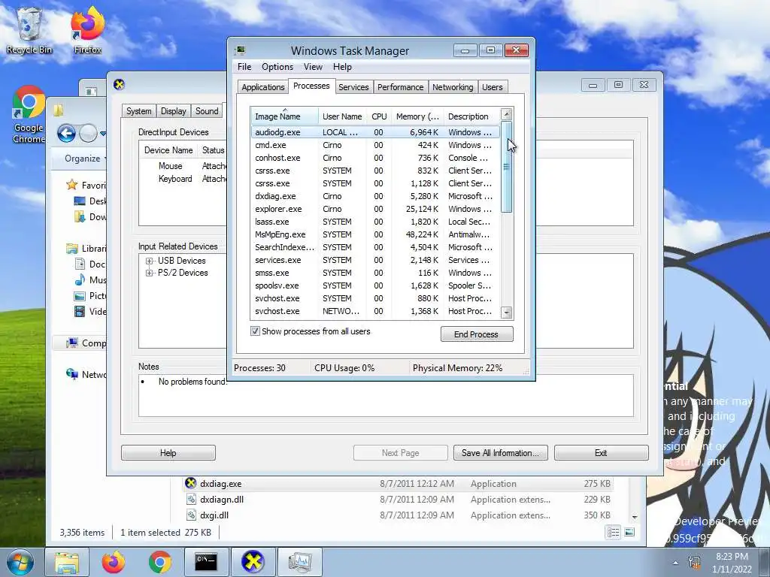This screenshot has width=770, height=577.
Task: Select MsMpEng.exe process row
Action: 375,234
